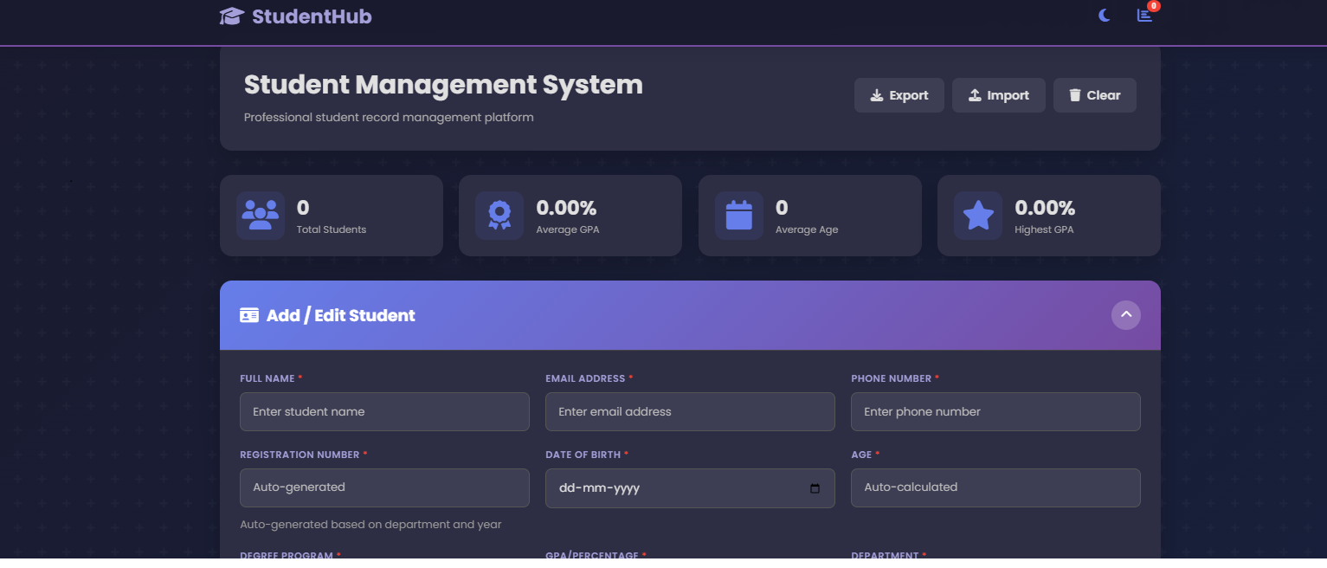
Task: Toggle dark mode with the moon icon
Action: point(1105,16)
